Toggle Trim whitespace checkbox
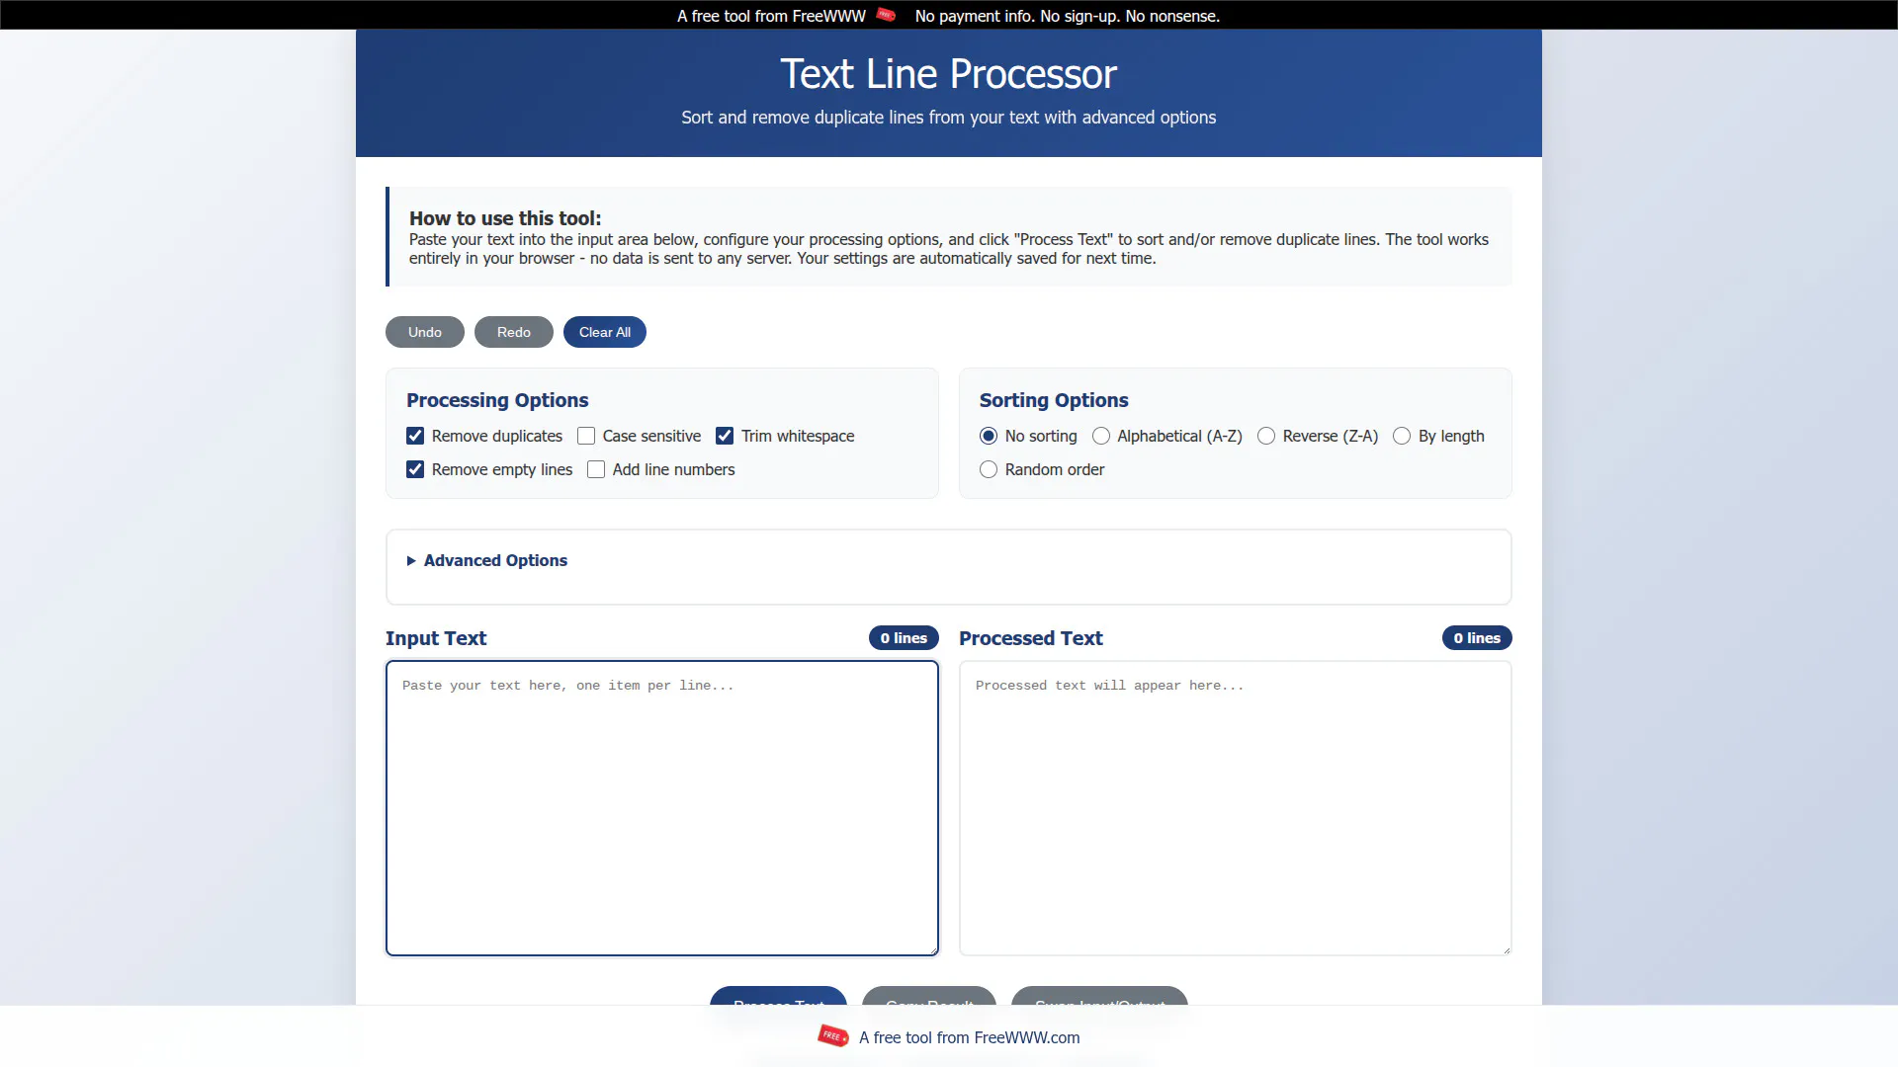The image size is (1898, 1067). pyautogui.click(x=725, y=436)
